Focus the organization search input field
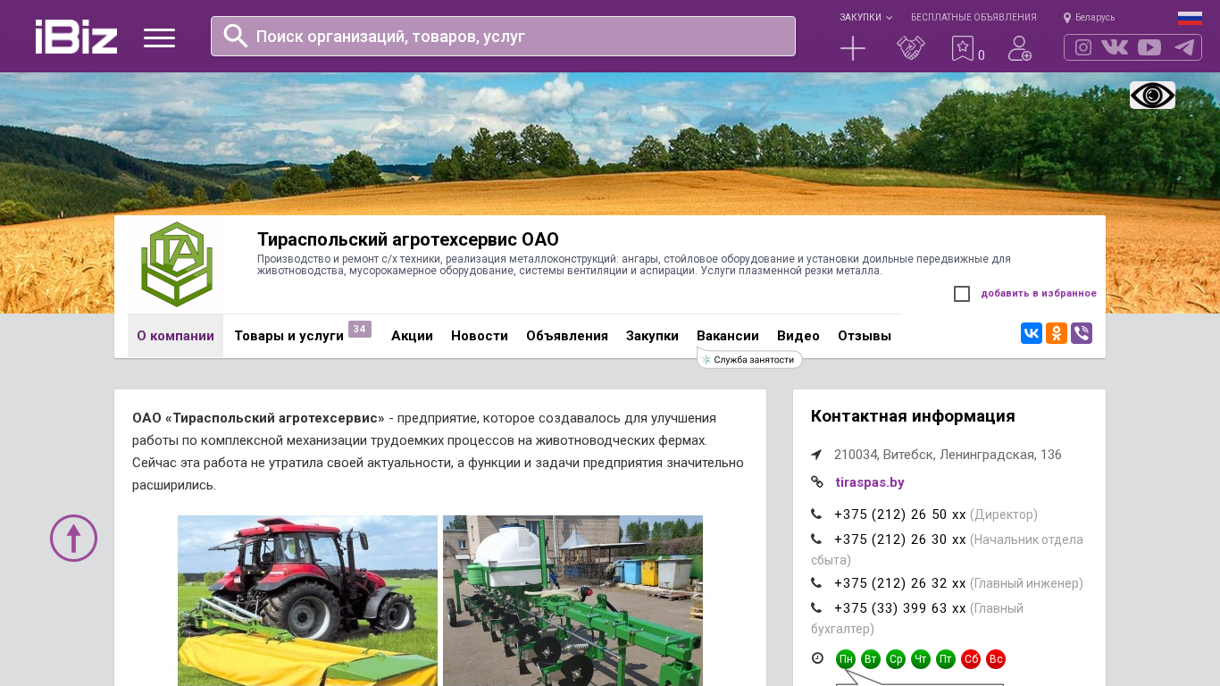This screenshot has height=686, width=1220. click(x=503, y=36)
